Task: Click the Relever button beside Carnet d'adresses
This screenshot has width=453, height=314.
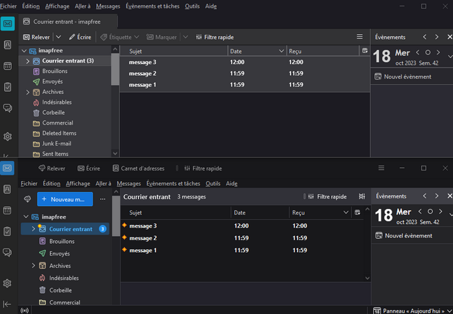Action: coord(52,168)
